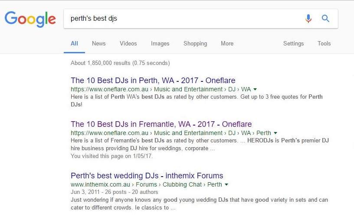Expand dropdown arrow beside WA › Perth url
Viewport: 354px width, 216px height.
(x=275, y=133)
